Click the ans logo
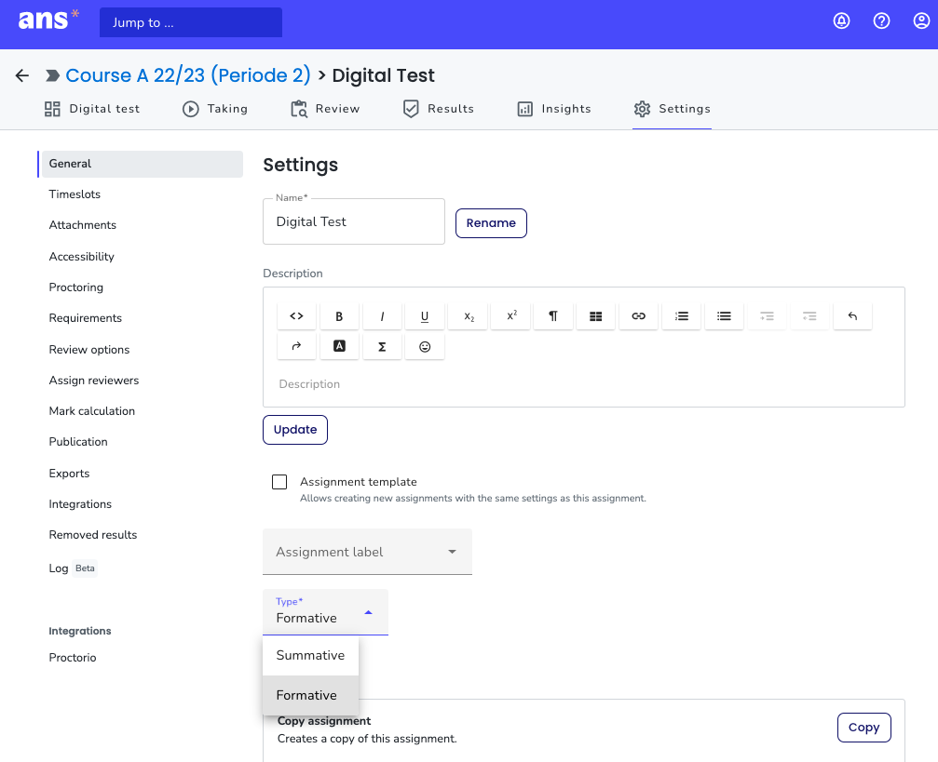The image size is (938, 762). tap(48, 20)
